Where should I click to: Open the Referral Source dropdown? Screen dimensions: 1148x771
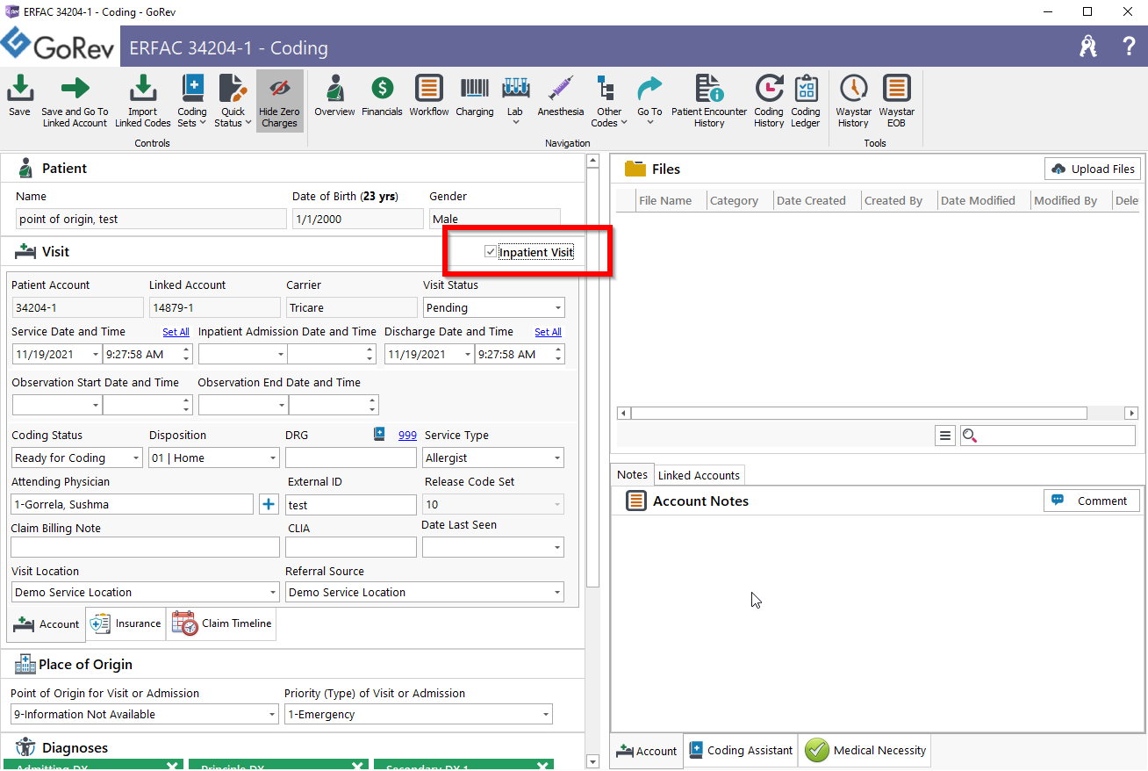pos(557,593)
